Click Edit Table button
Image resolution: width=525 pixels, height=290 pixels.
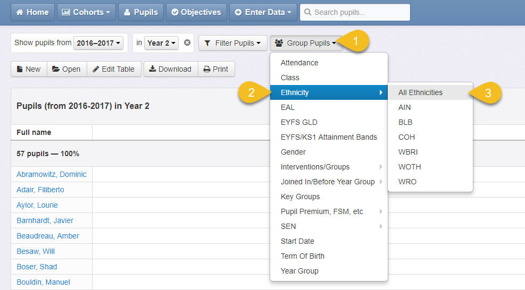(114, 69)
